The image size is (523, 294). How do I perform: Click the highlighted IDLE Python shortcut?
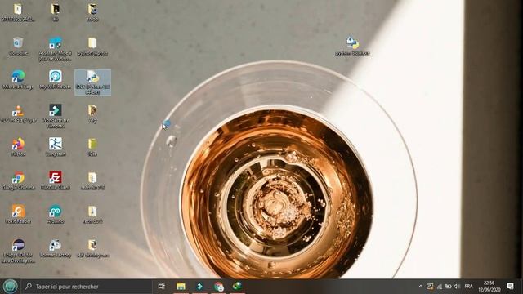point(92,82)
